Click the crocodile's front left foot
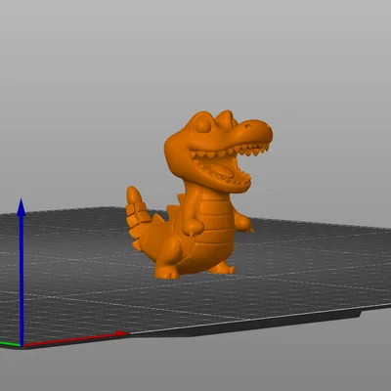Image resolution: width=391 pixels, height=391 pixels. (x=167, y=272)
